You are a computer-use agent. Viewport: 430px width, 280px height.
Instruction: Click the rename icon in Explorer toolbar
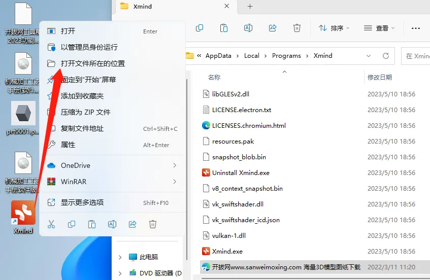(x=248, y=28)
